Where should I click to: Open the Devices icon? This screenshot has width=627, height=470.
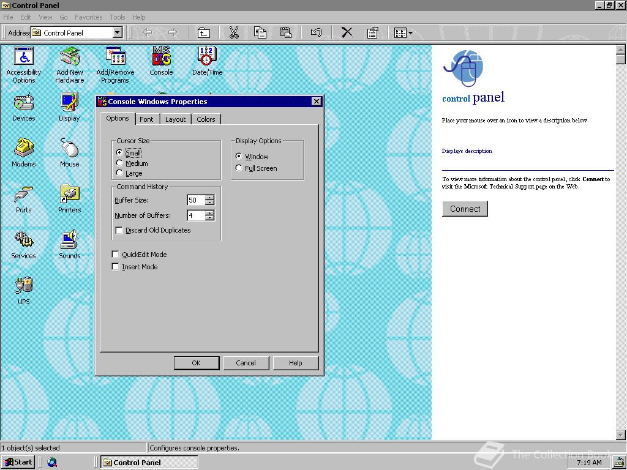pyautogui.click(x=24, y=106)
